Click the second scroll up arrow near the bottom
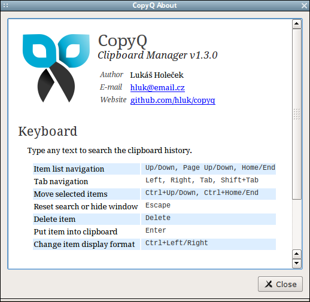The width and height of the screenshot is (310, 302). tap(297, 254)
